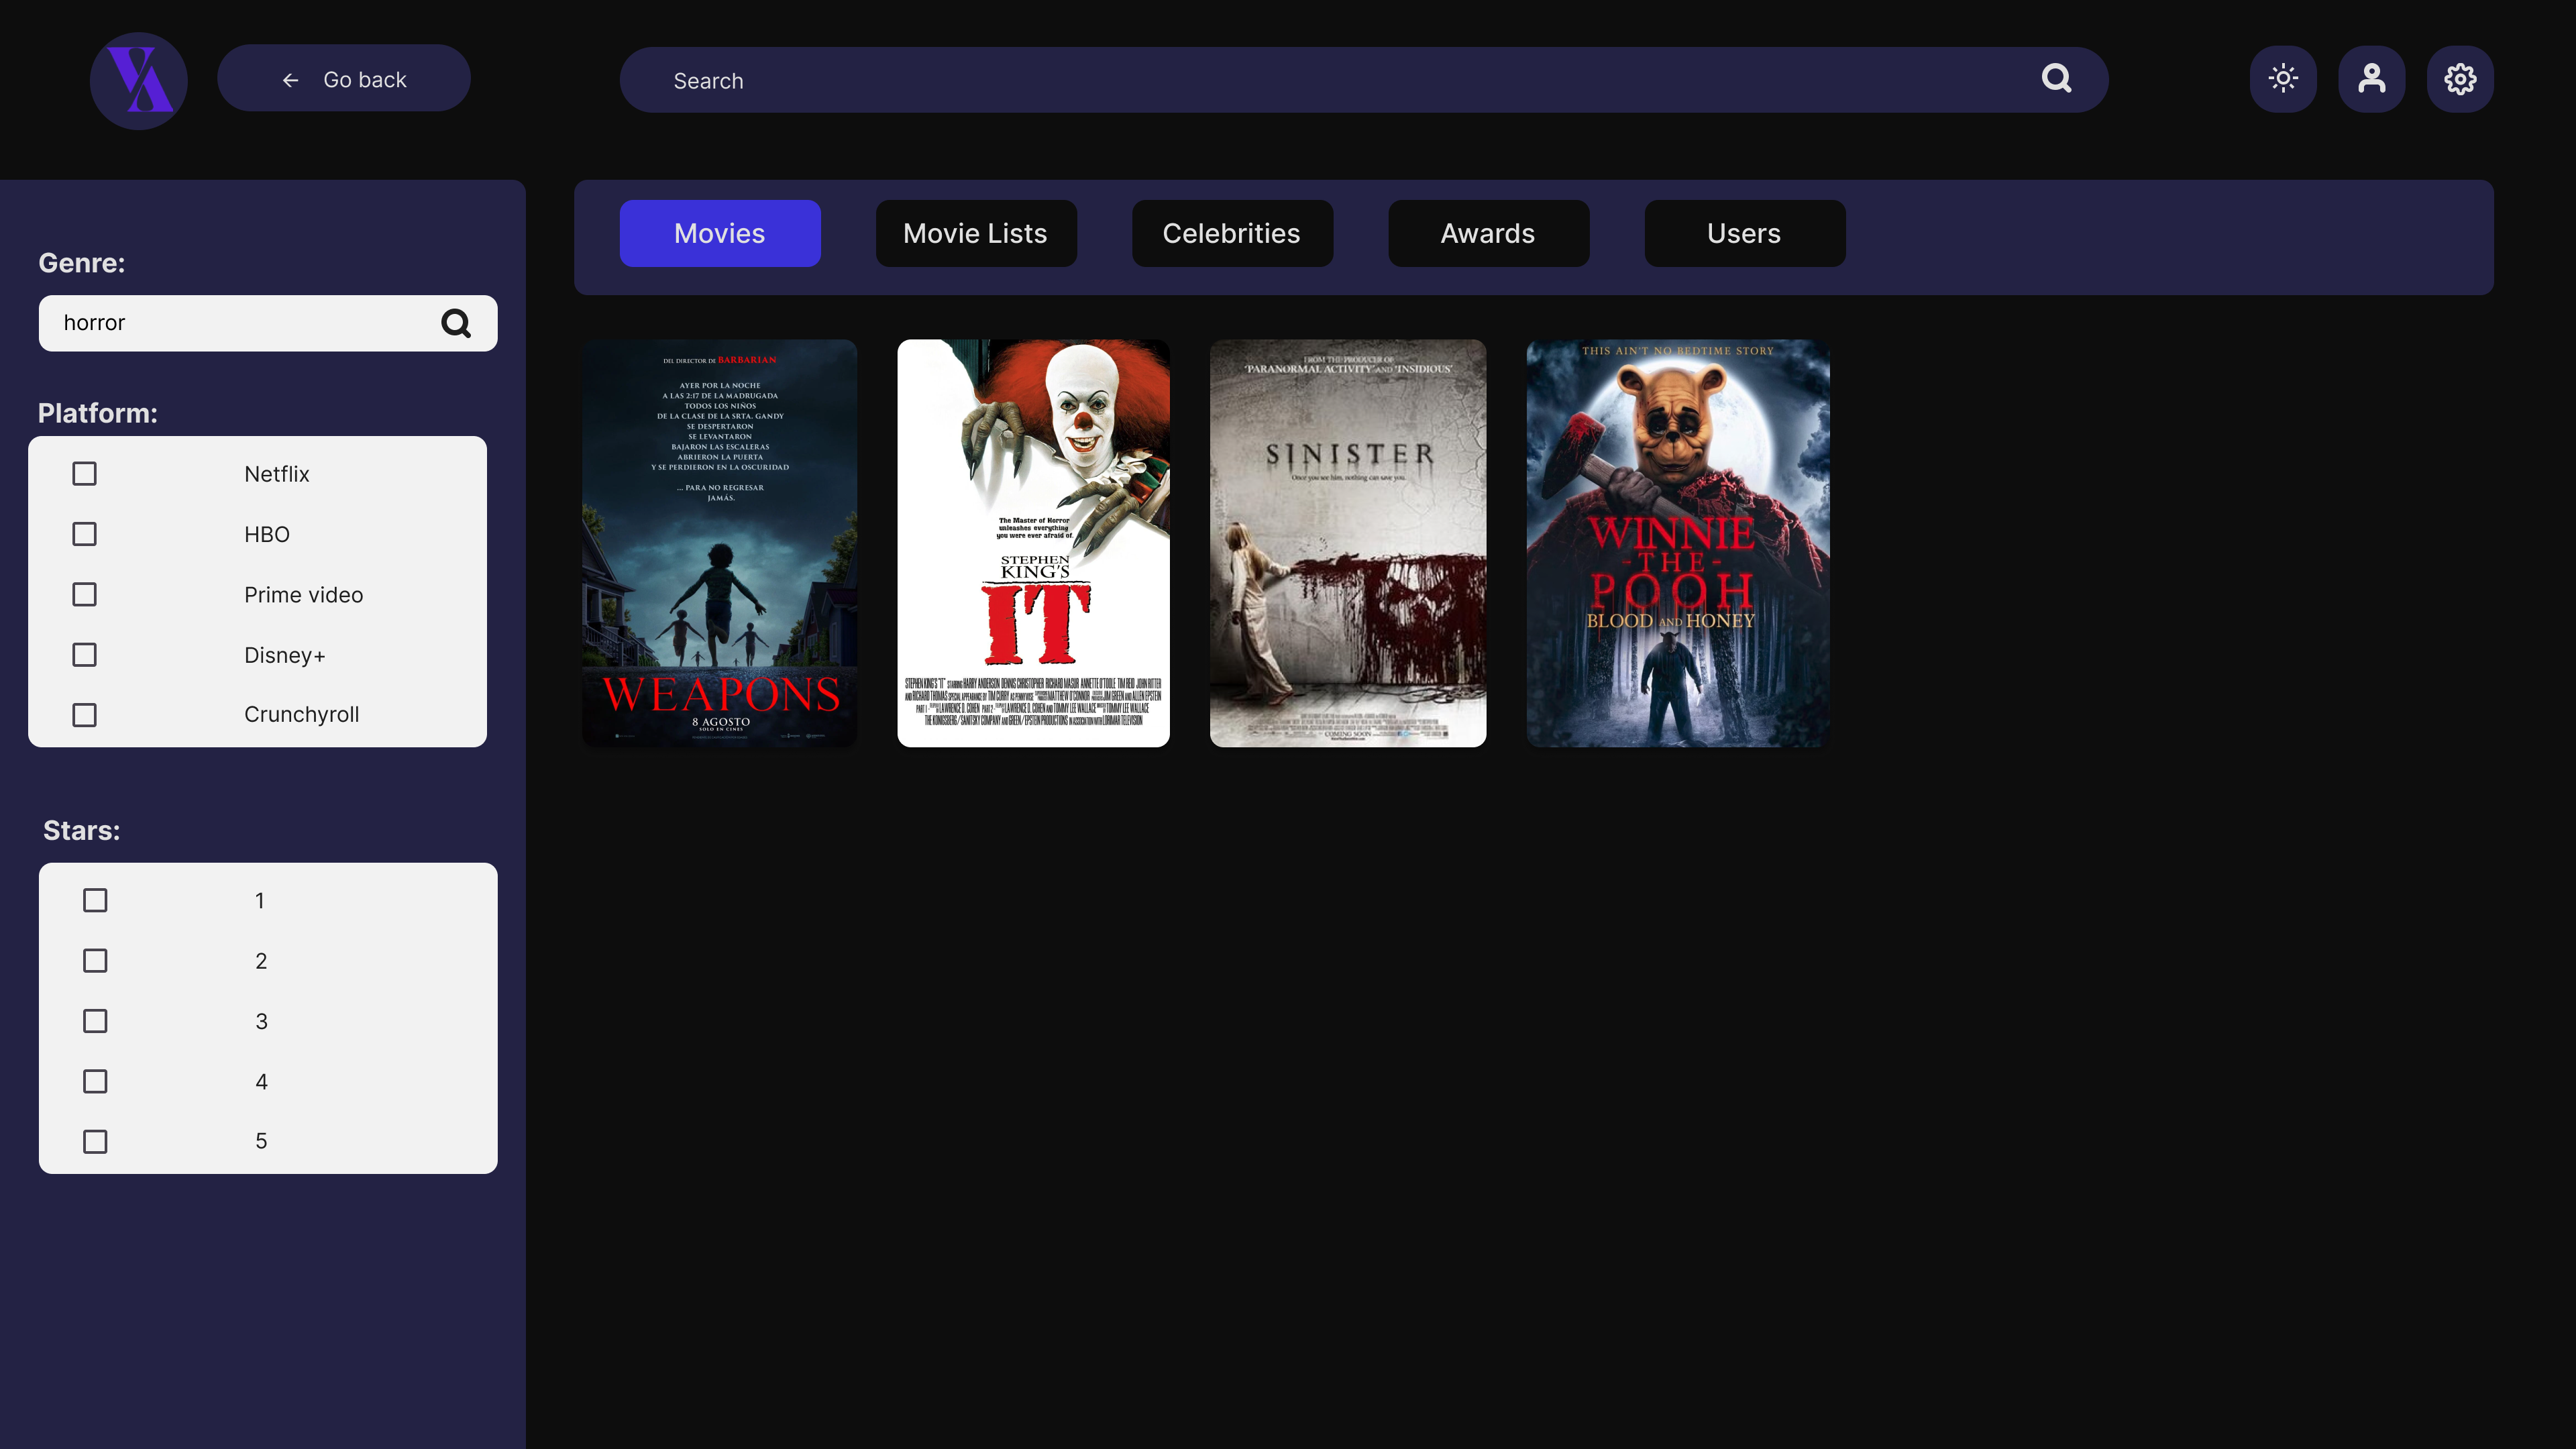This screenshot has width=2576, height=1449.
Task: Click the Go back button
Action: coord(344,78)
